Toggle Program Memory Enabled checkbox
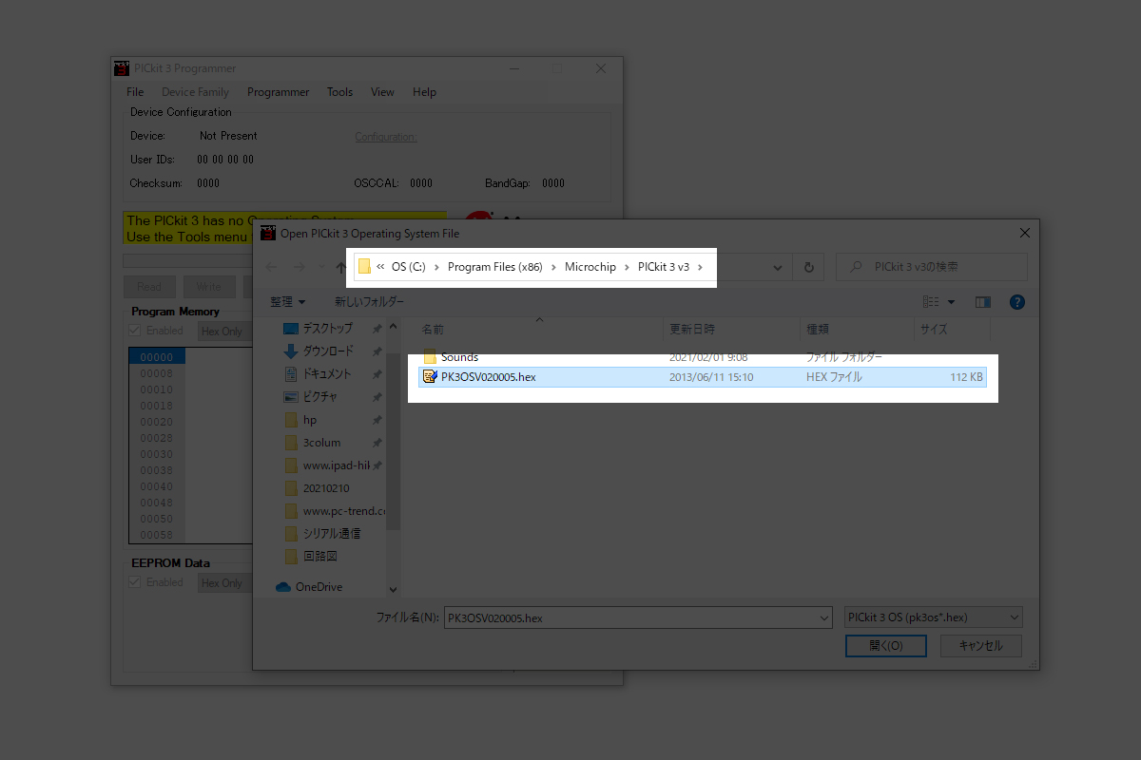 pyautogui.click(x=135, y=331)
